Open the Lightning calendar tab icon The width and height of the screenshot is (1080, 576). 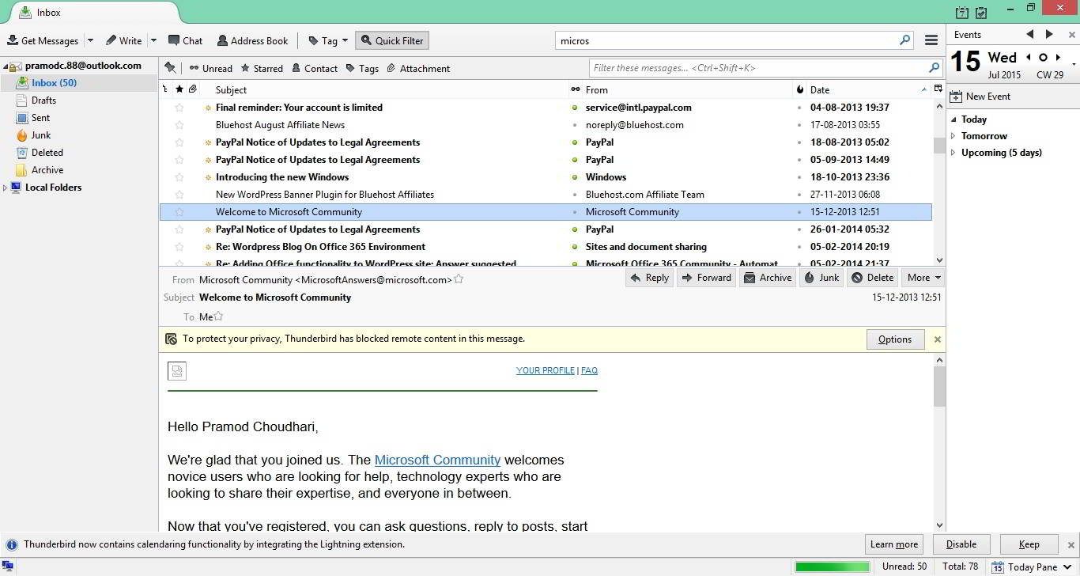(x=962, y=12)
